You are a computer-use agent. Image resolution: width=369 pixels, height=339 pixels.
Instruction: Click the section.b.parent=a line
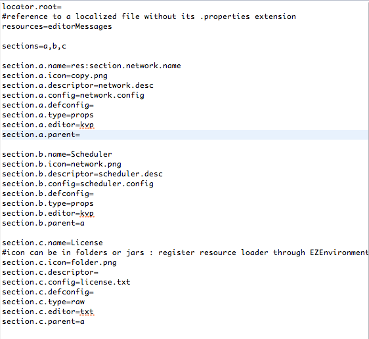pyautogui.click(x=43, y=224)
